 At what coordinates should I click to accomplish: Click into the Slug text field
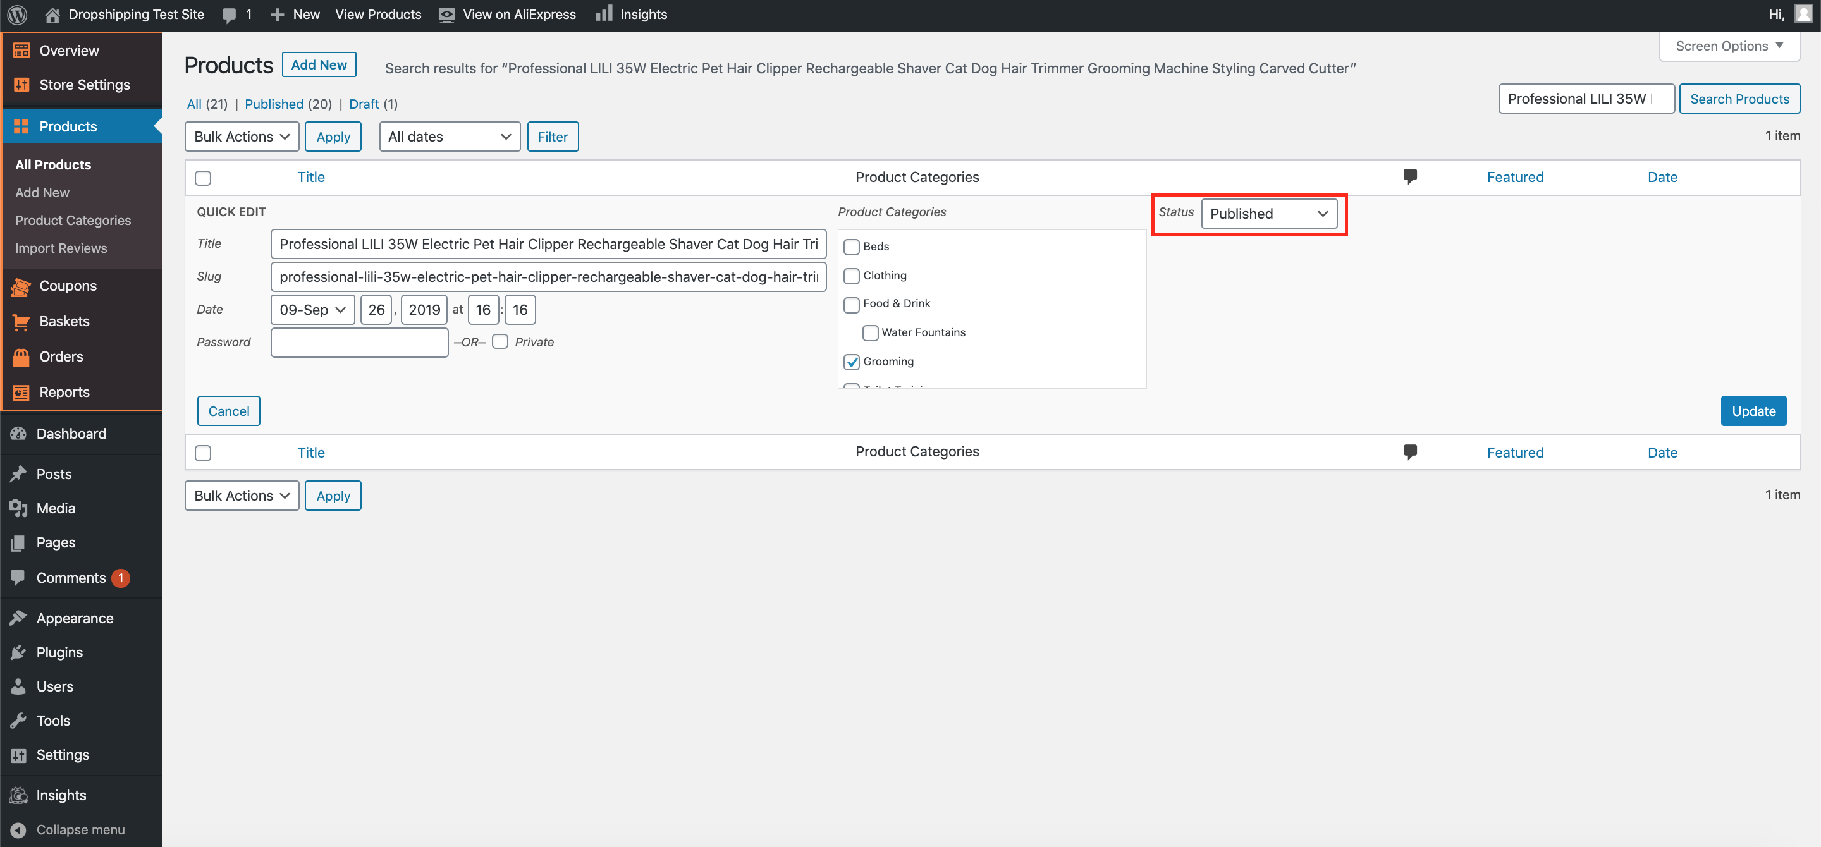[548, 277]
